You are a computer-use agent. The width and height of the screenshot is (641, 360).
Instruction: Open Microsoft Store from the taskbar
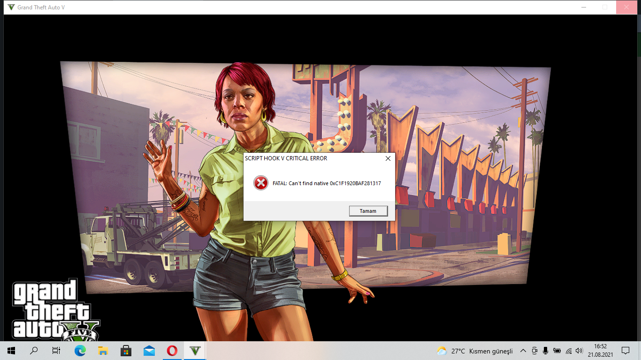[x=126, y=351]
